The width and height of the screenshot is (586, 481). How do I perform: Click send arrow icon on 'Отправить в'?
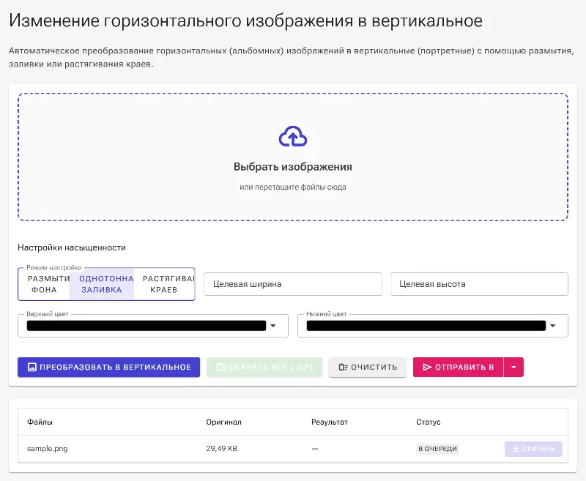coord(427,367)
